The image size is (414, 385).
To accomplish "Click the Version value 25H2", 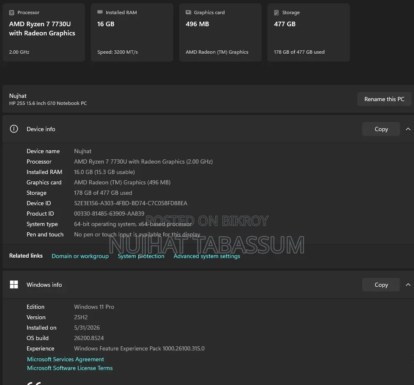I will point(81,317).
